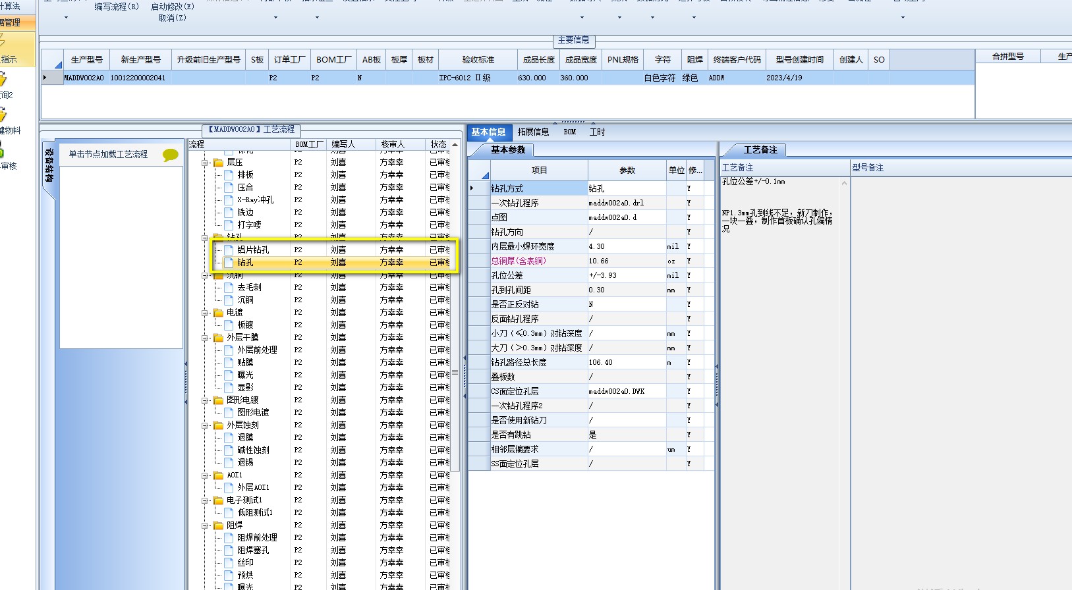Click the document icon beside 压合
The width and height of the screenshot is (1072, 590).
pyautogui.click(x=229, y=187)
